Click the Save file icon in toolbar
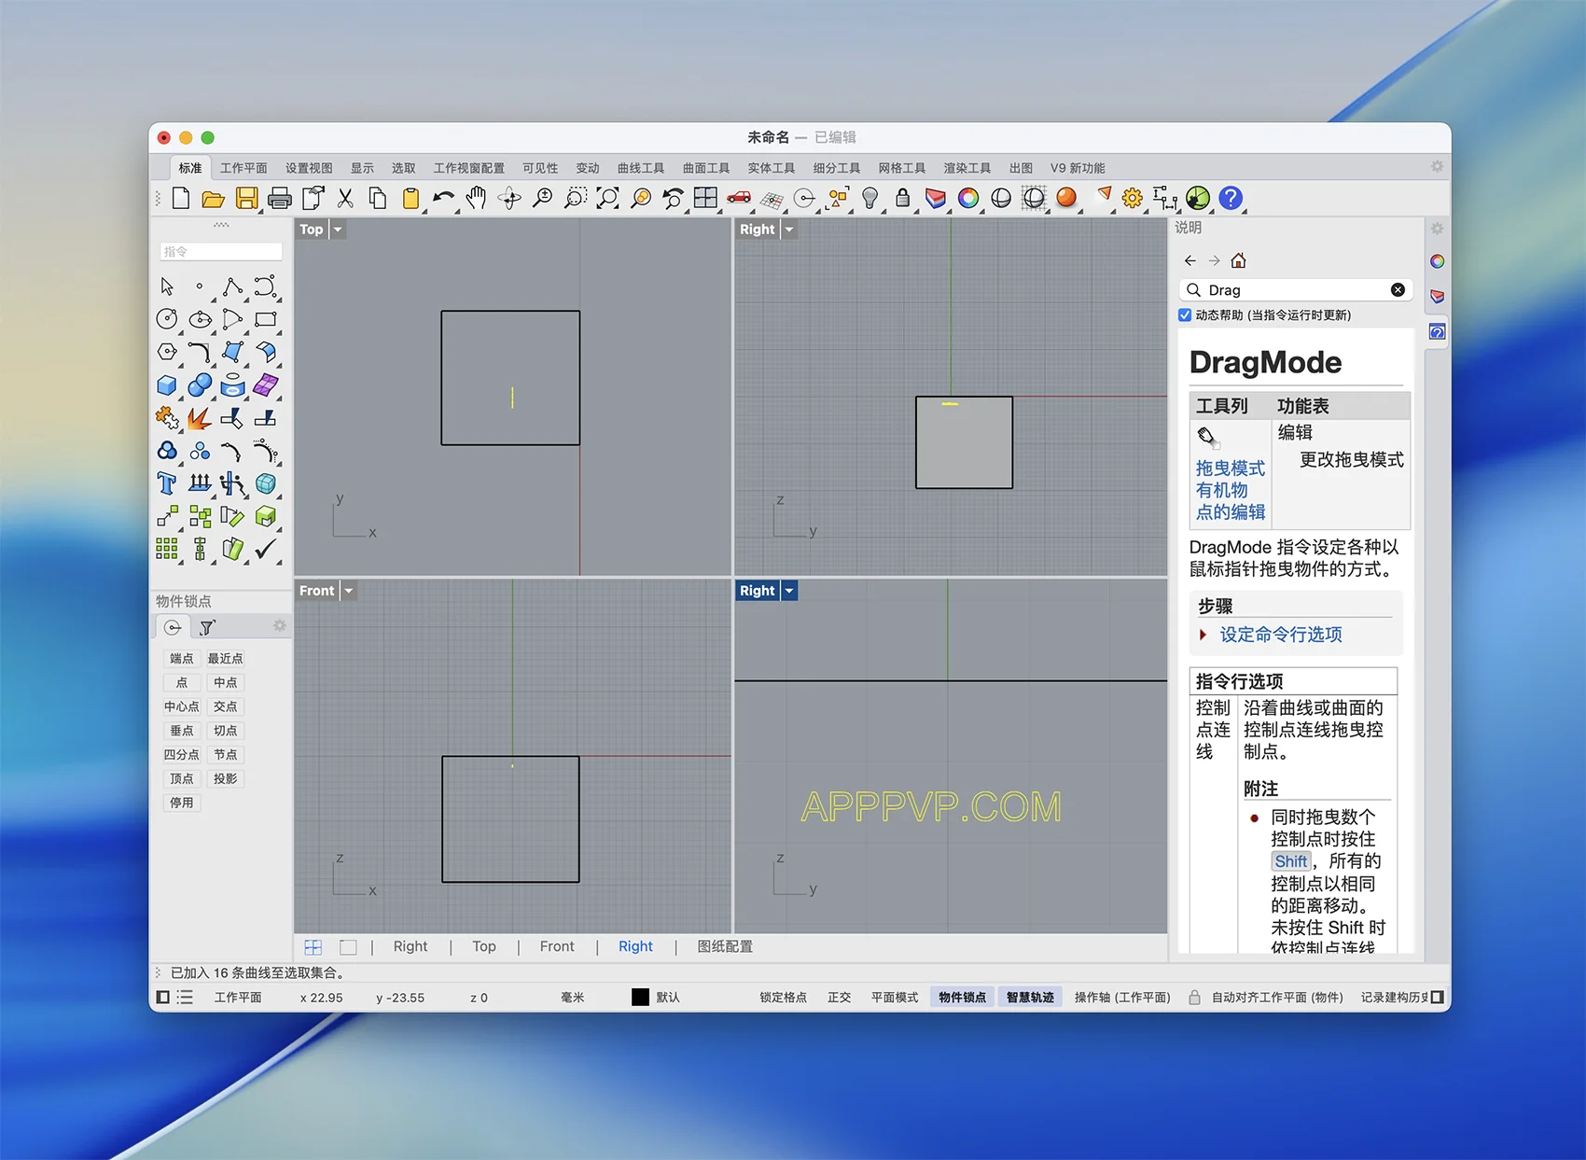The height and width of the screenshot is (1160, 1586). pos(246,198)
